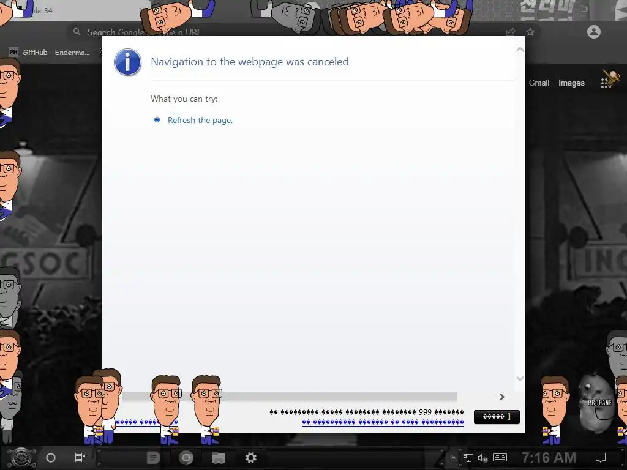Click the network icon in system tray
This screenshot has height=470, width=627.
tap(468, 458)
